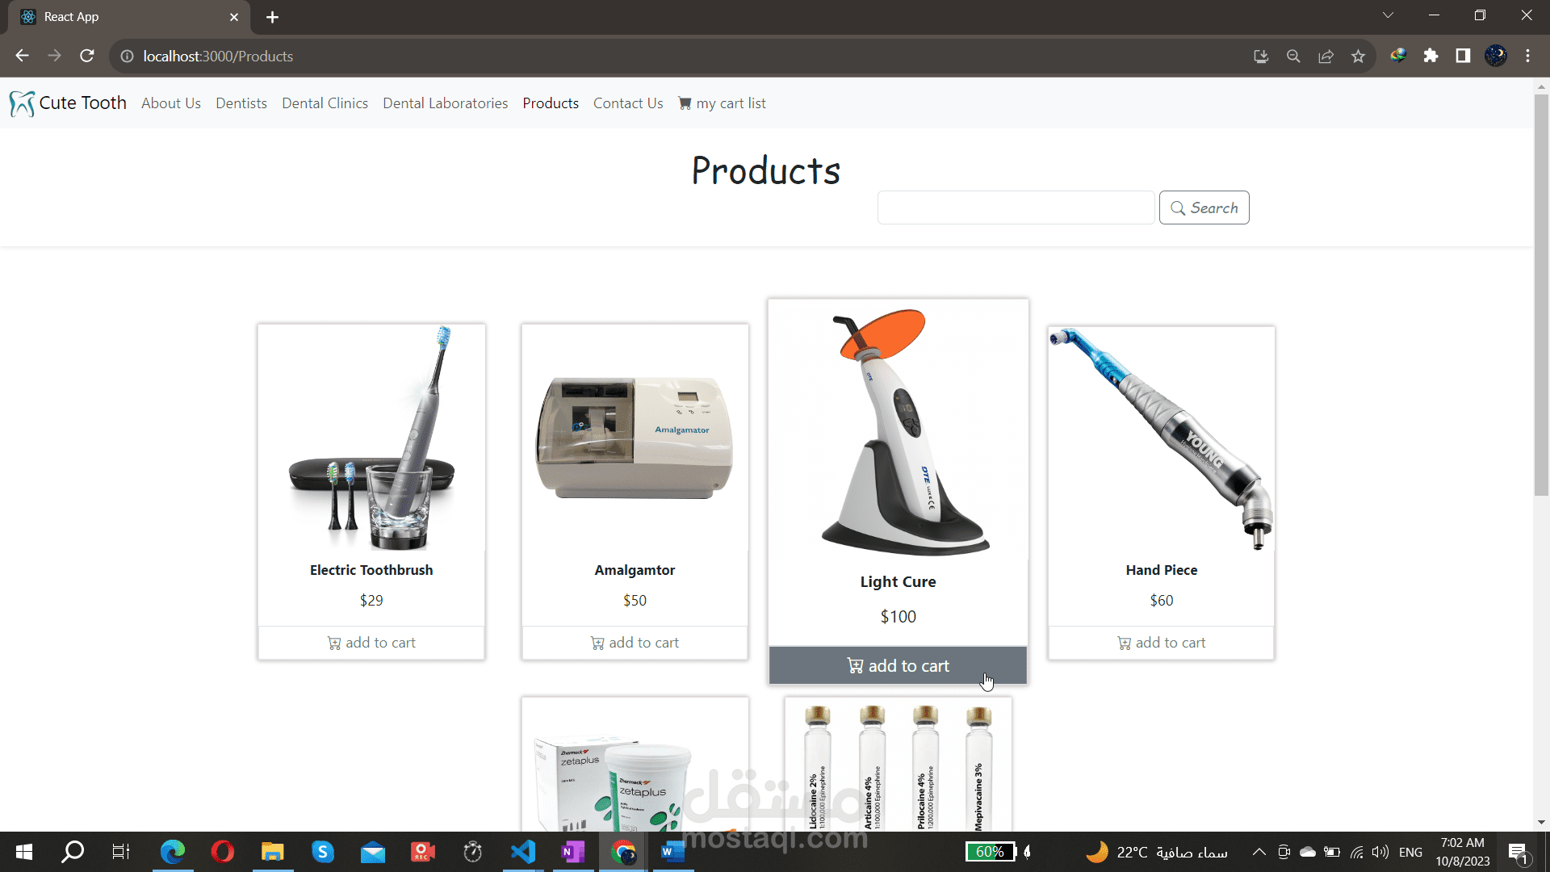Bookmark this page with star icon

[x=1358, y=57]
